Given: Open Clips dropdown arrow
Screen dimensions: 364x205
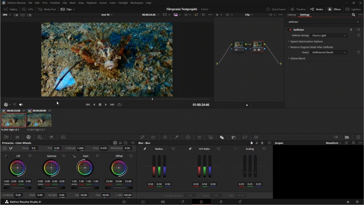Looking at the screenshot, I should (74, 9).
